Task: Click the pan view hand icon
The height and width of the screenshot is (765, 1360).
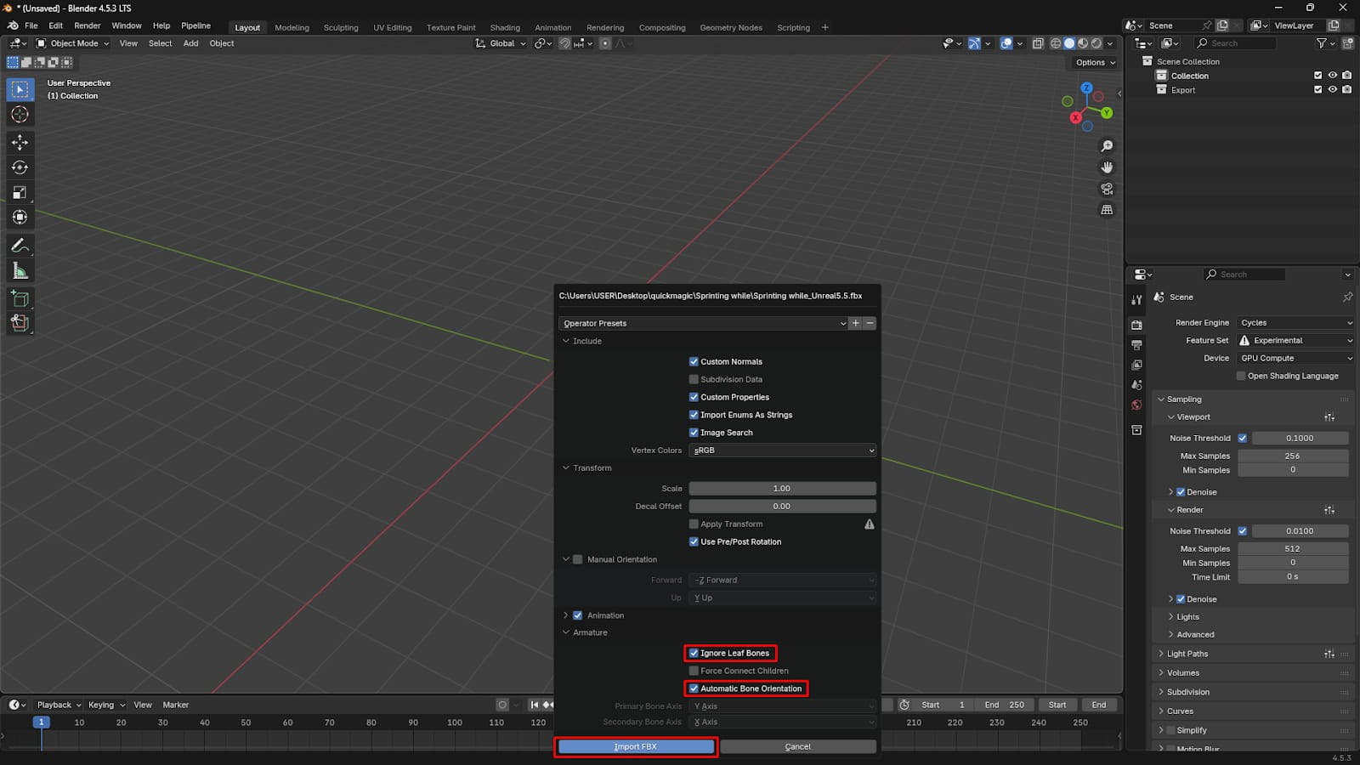Action: click(x=1107, y=167)
